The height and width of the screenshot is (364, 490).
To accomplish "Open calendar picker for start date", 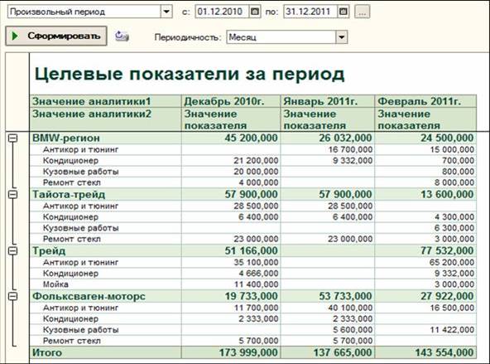I will [255, 12].
